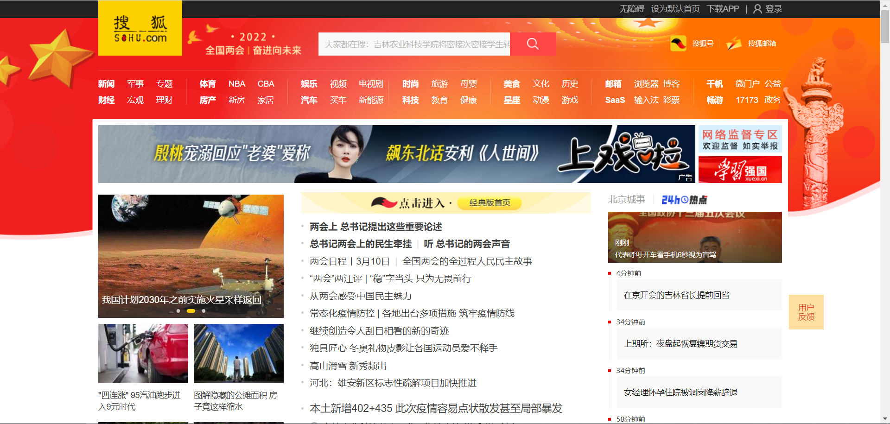The height and width of the screenshot is (424, 890).
Task: Click 两会日程丨3月10日 link
Action: point(350,261)
